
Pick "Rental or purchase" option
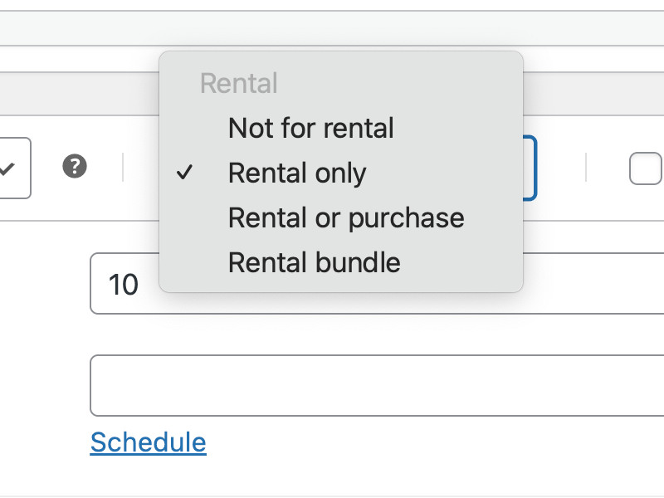(346, 217)
